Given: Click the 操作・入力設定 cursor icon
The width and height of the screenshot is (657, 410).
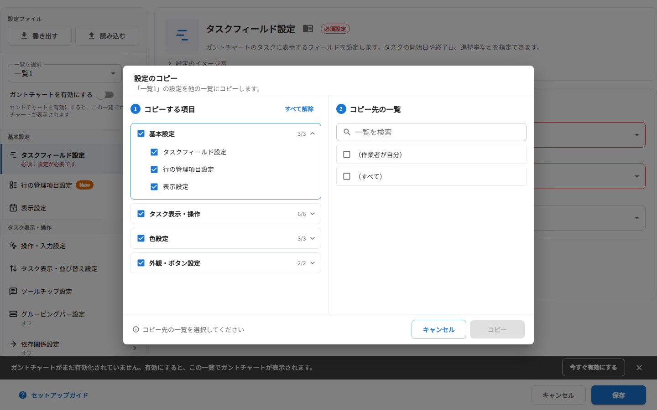Looking at the screenshot, I should point(13,246).
